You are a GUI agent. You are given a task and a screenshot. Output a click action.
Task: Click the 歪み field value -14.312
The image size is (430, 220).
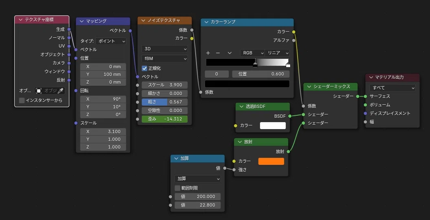click(x=165, y=119)
